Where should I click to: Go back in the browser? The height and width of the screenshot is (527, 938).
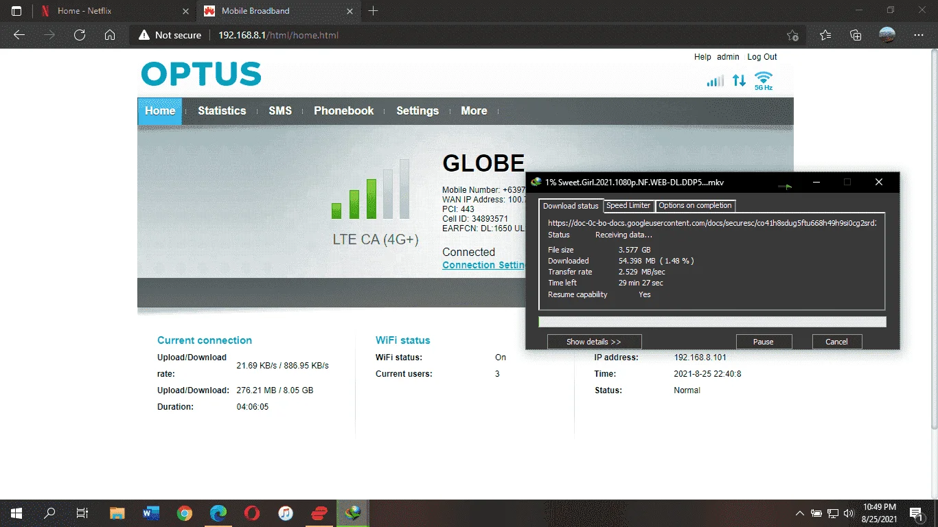tap(19, 35)
